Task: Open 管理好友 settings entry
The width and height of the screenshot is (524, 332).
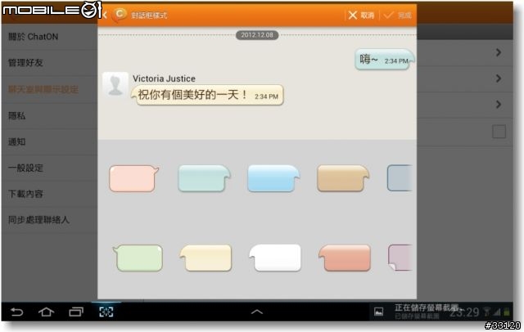Action: pyautogui.click(x=49, y=63)
